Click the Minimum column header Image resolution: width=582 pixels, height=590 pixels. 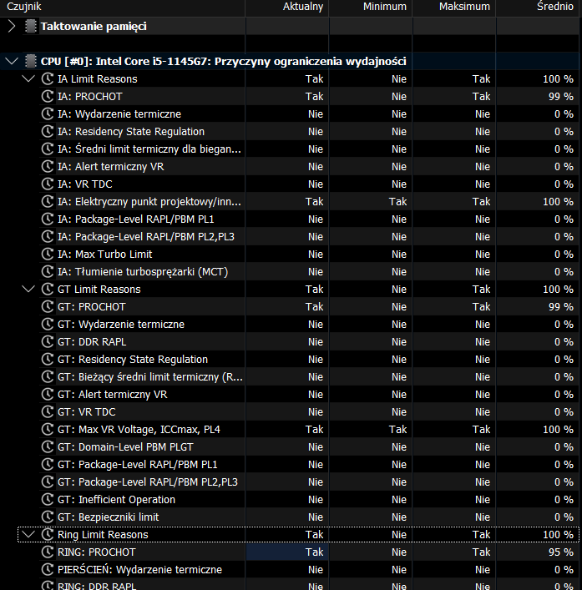click(385, 7)
